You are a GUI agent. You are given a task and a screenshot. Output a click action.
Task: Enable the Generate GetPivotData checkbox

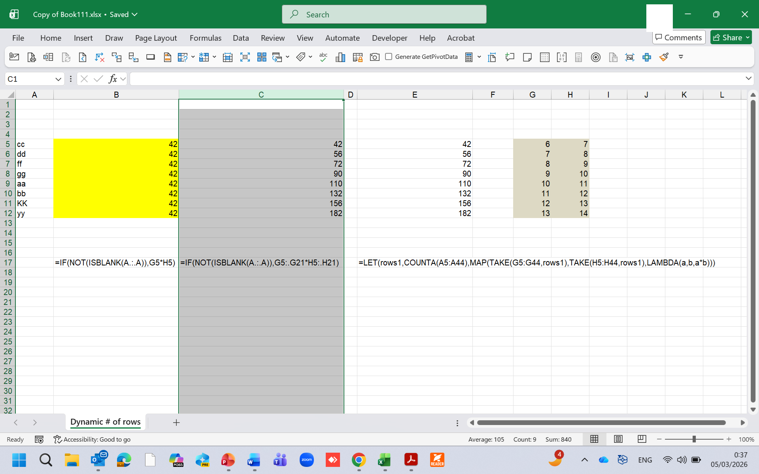[389, 57]
